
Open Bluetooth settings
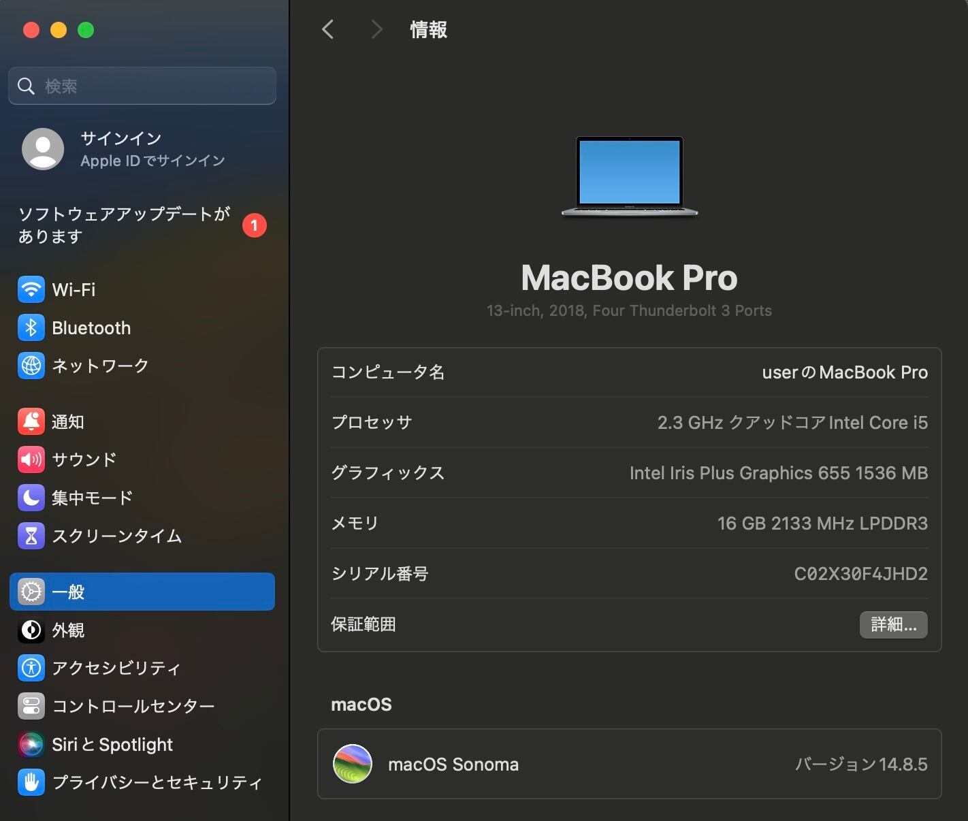tap(142, 327)
